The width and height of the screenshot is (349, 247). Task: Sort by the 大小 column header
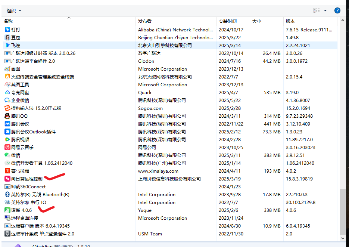267,21
